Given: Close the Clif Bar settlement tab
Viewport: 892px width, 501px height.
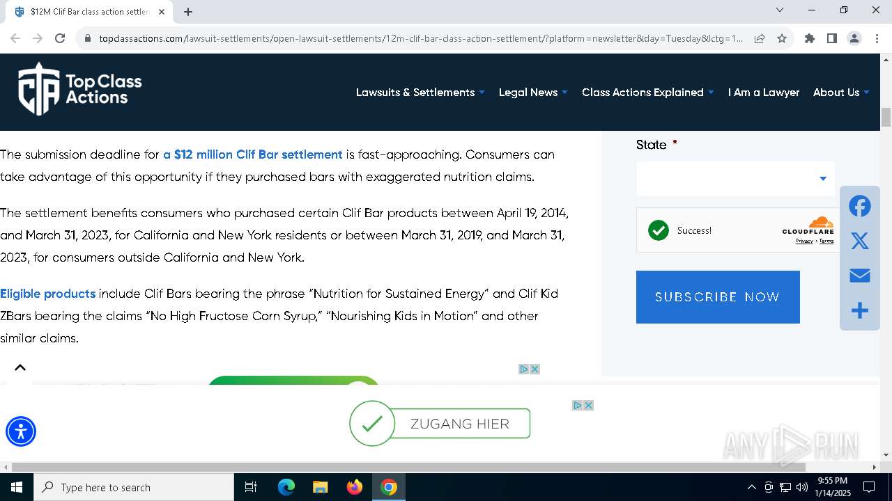Looking at the screenshot, I should click(x=162, y=12).
